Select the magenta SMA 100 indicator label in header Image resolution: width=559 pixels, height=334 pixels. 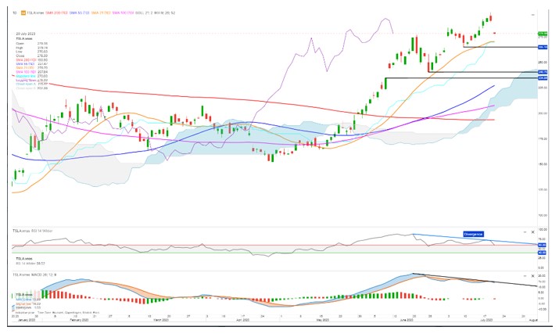point(123,13)
